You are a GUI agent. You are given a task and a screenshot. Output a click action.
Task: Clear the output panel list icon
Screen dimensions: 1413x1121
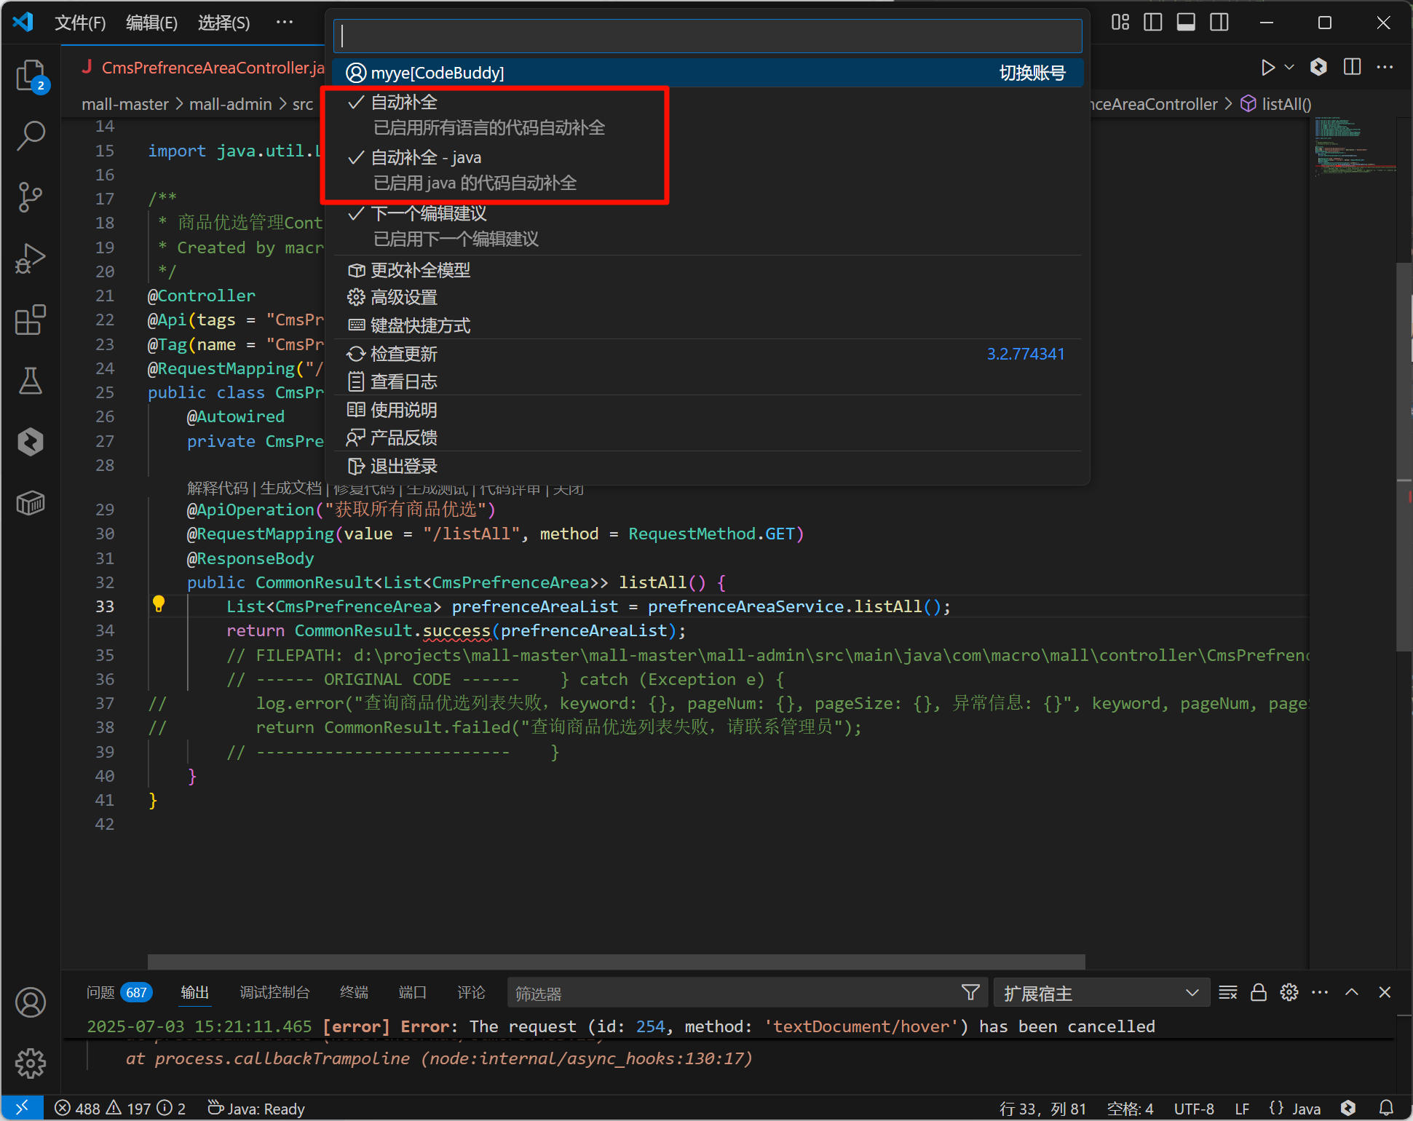coord(1228,993)
